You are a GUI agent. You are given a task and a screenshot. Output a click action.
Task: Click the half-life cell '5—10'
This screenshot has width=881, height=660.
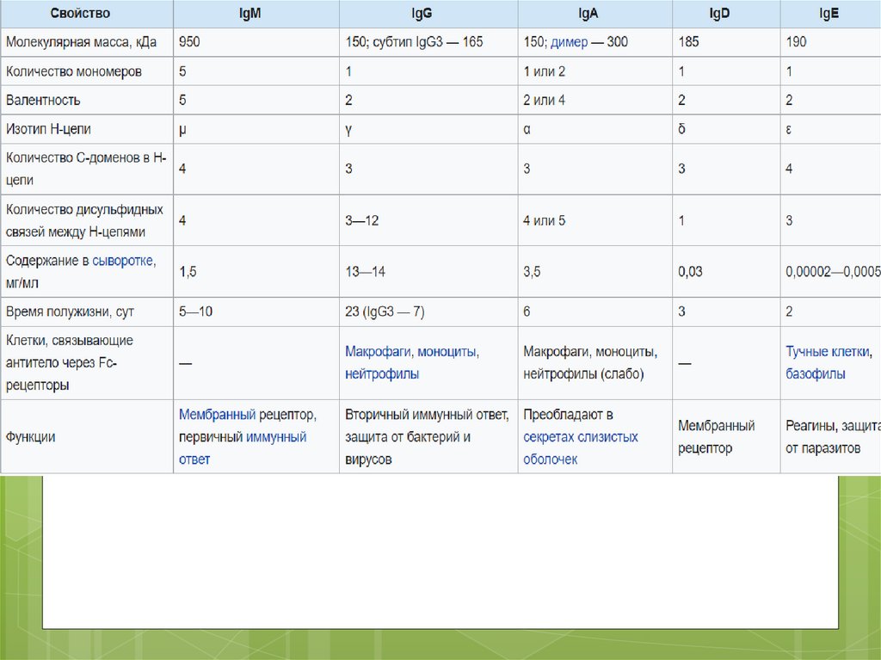pyautogui.click(x=195, y=312)
